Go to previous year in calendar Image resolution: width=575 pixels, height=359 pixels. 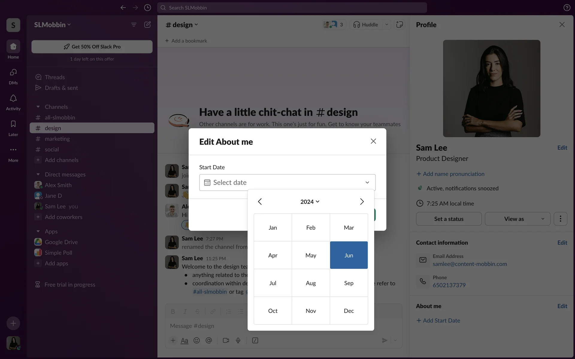point(260,202)
